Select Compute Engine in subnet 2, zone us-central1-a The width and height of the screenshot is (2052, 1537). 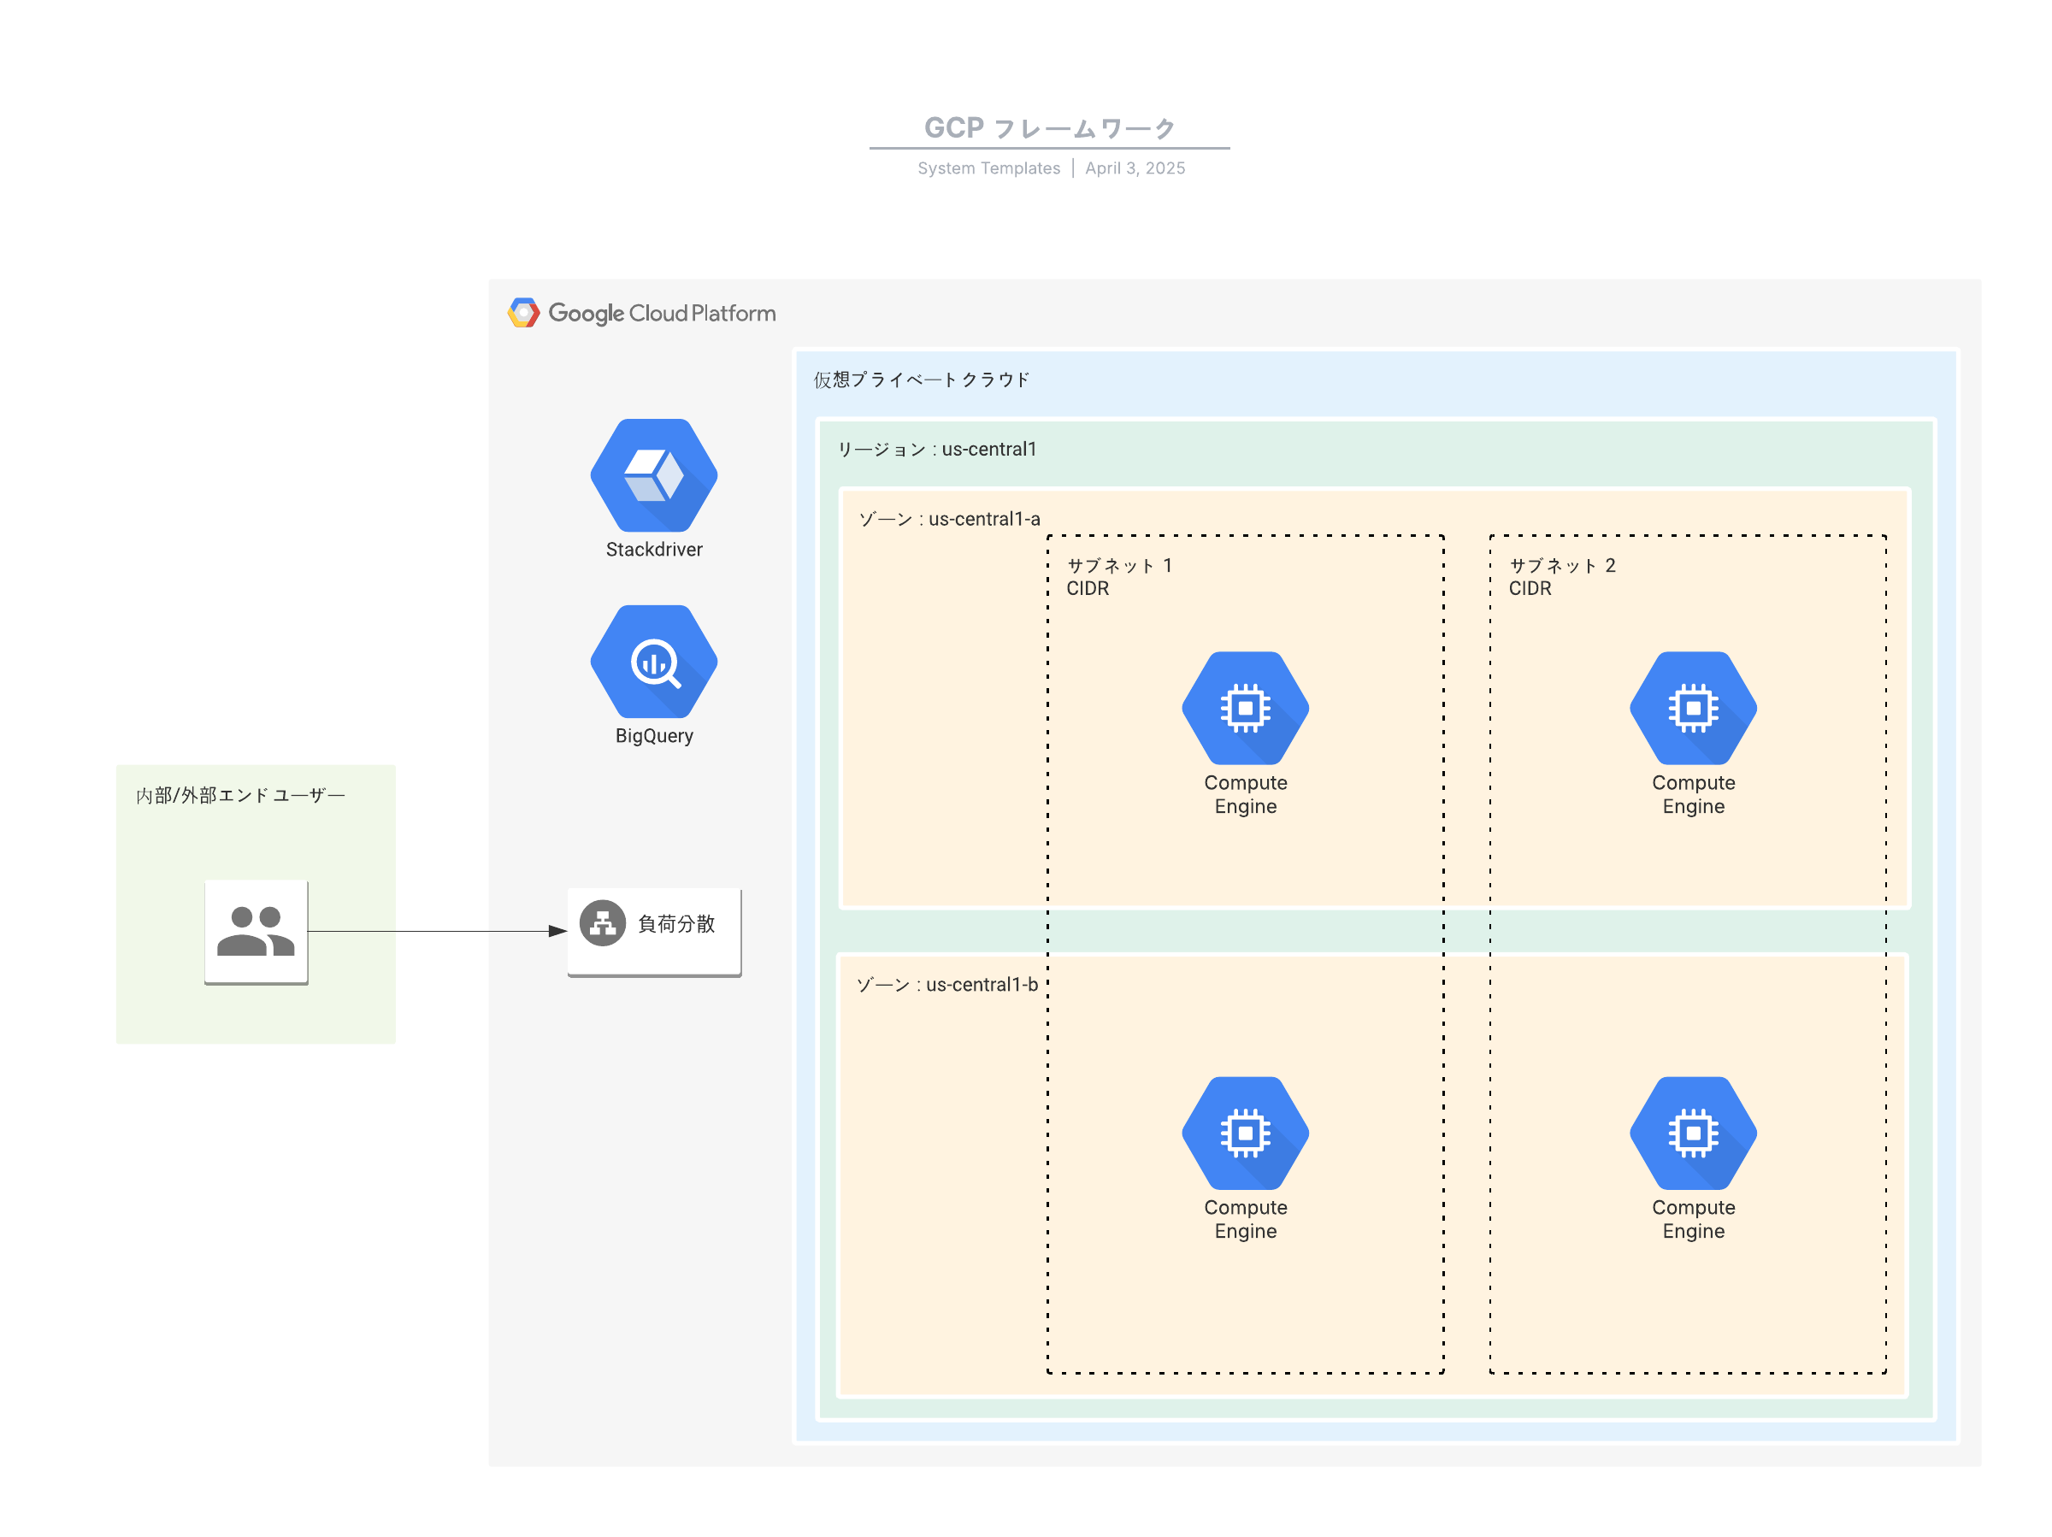pos(1692,708)
